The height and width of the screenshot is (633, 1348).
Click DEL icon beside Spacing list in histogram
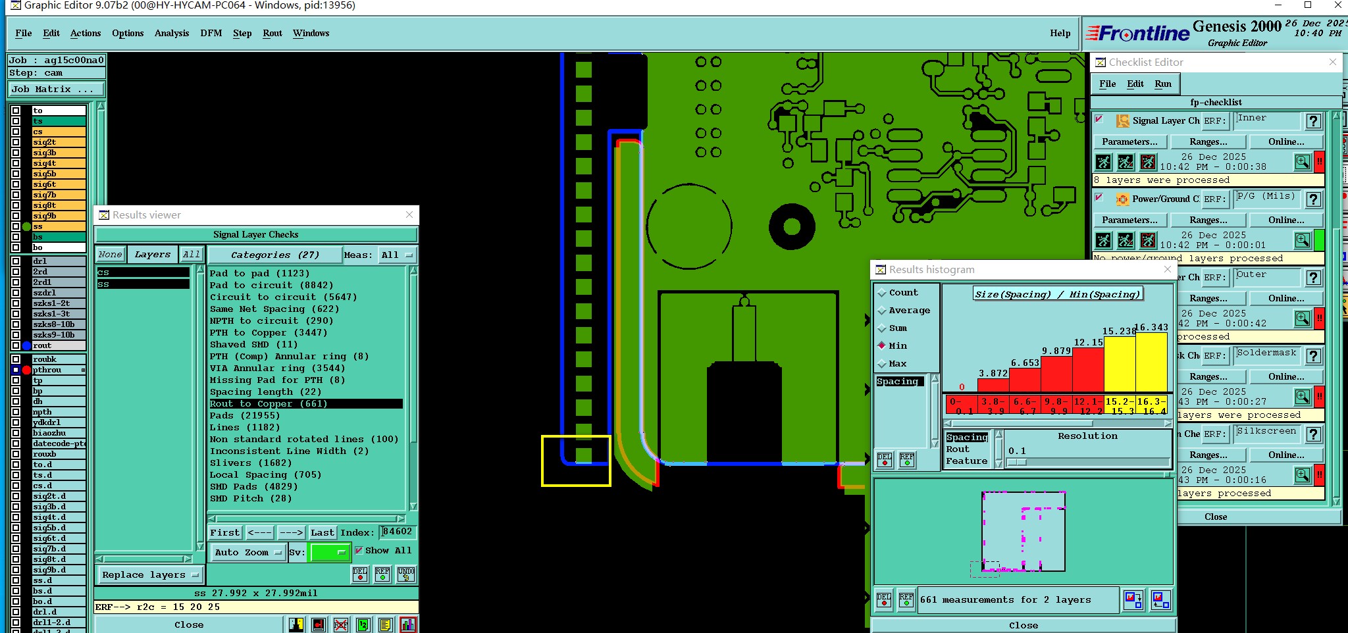click(885, 459)
